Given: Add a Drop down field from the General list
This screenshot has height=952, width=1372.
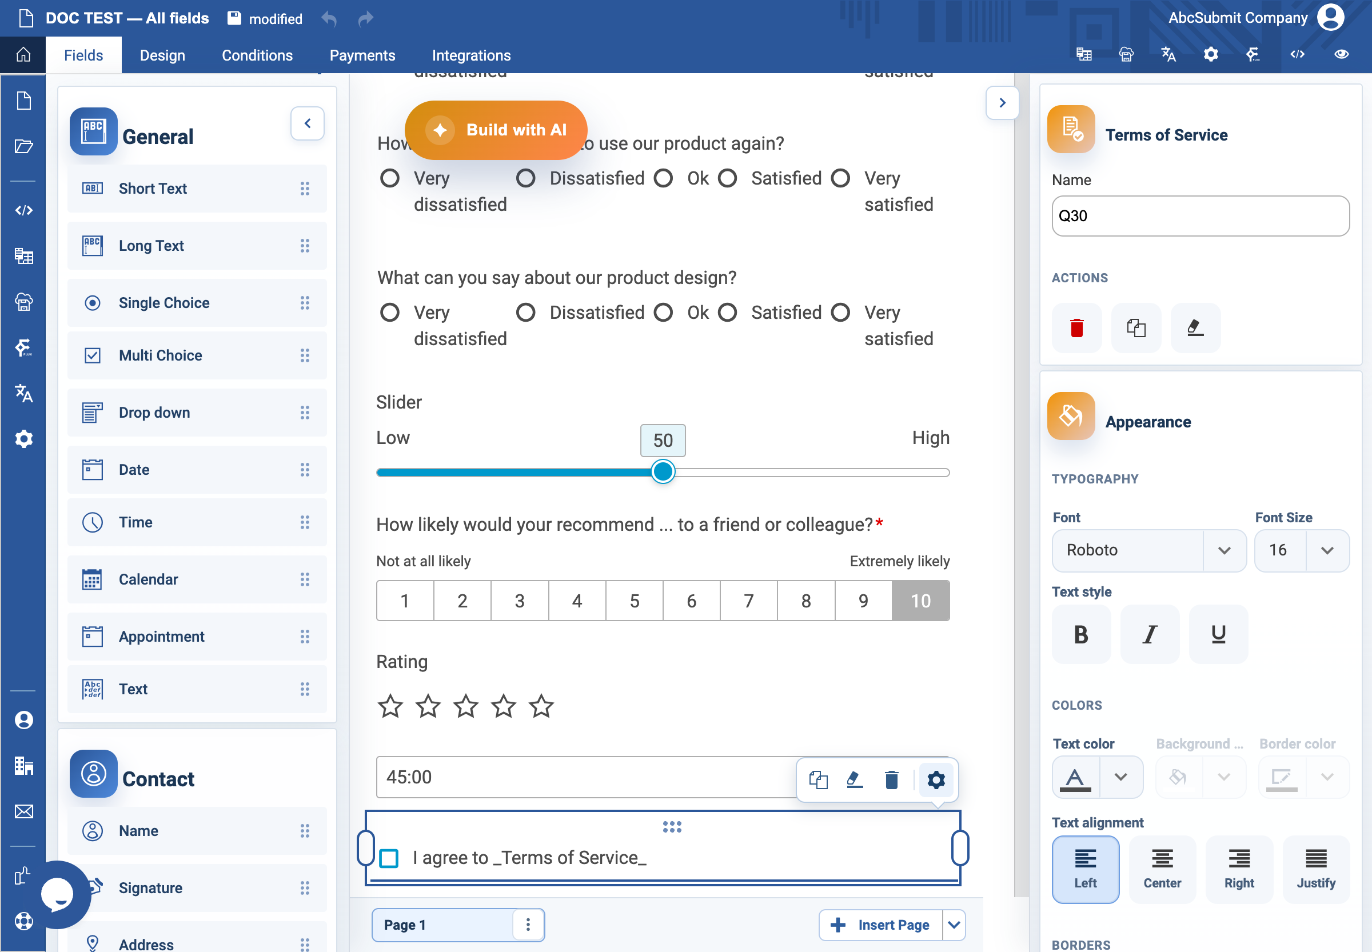Looking at the screenshot, I should tap(197, 413).
